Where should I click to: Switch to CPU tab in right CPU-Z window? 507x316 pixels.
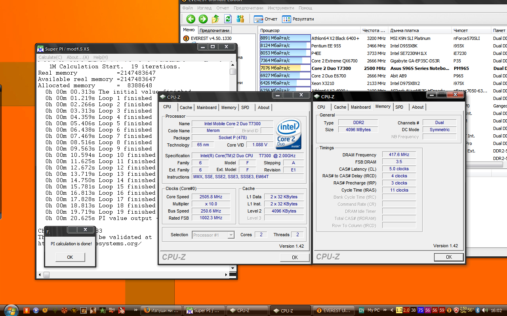(x=321, y=107)
